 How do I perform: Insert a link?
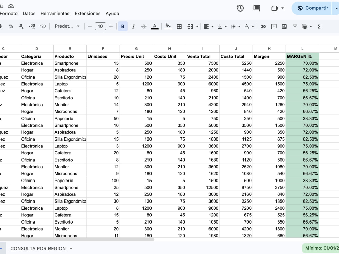pos(263,26)
